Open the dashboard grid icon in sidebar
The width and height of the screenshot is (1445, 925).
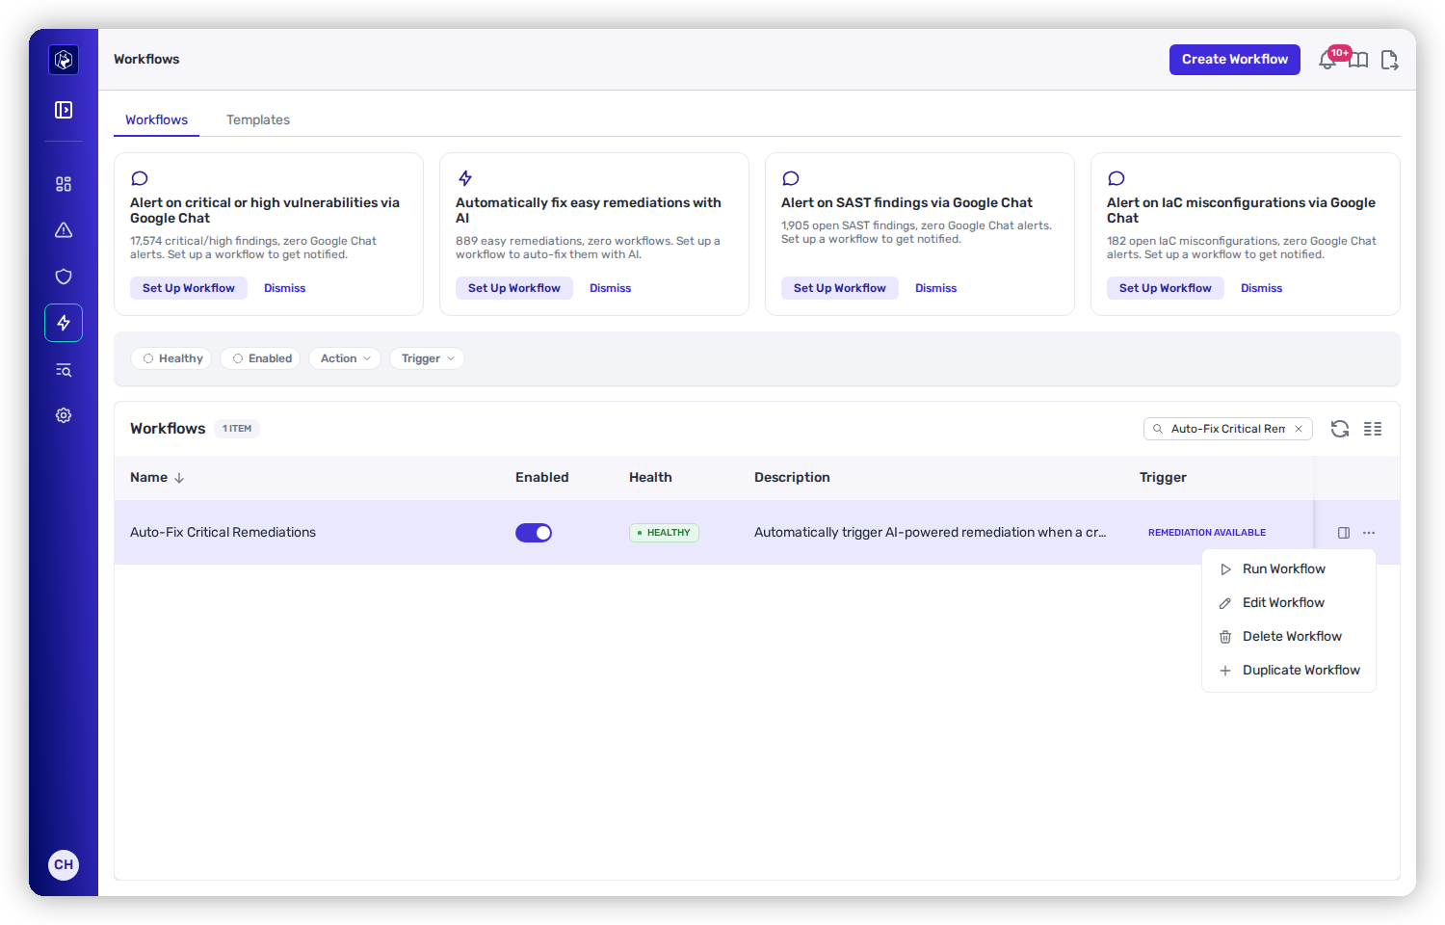tap(64, 184)
